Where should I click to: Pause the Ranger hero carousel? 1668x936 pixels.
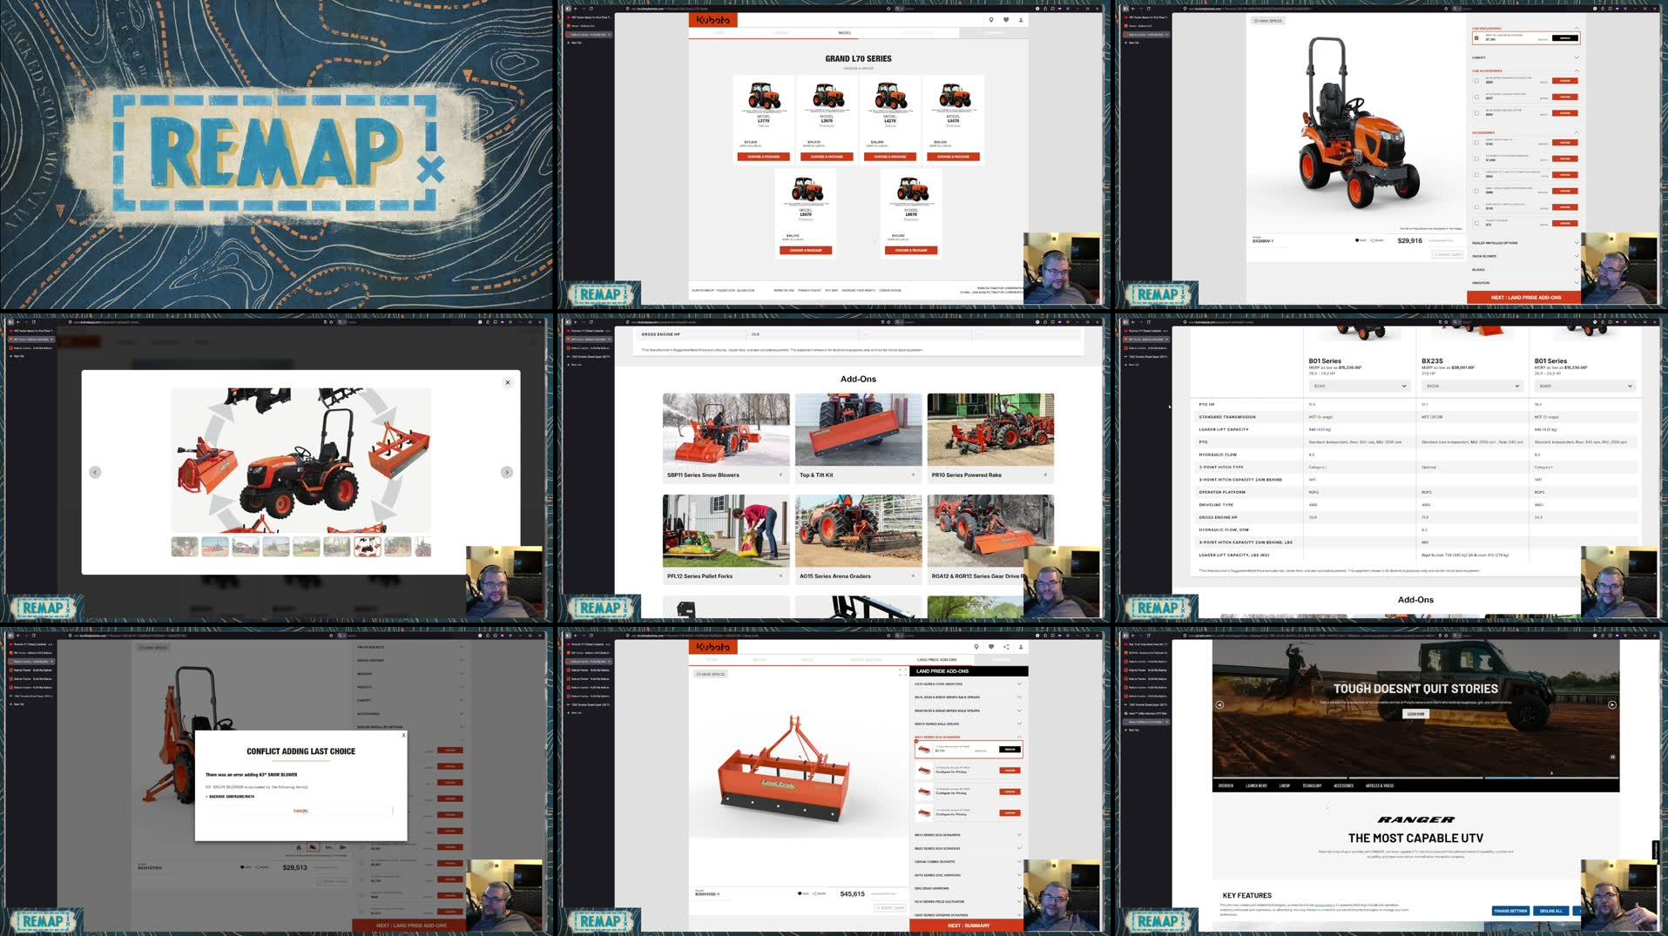click(1612, 757)
